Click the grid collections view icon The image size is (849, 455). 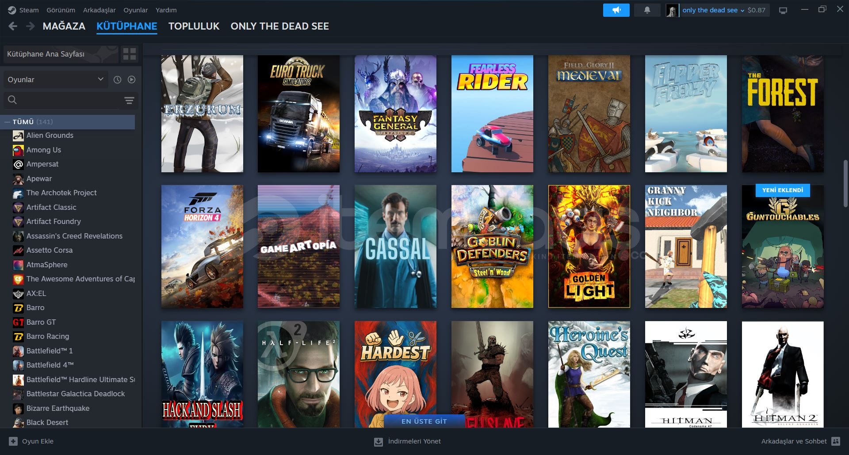130,54
